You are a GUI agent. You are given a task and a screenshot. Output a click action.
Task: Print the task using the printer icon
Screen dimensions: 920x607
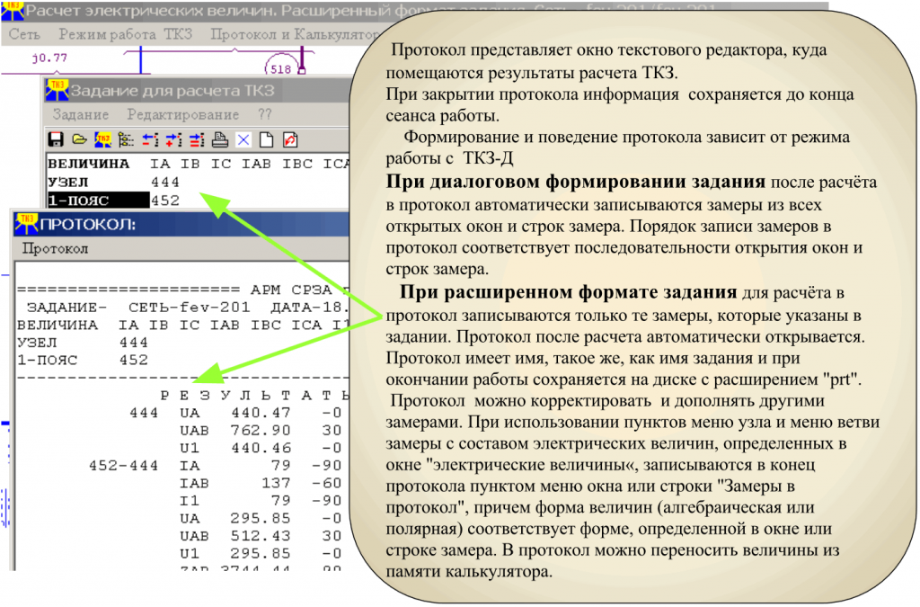[x=221, y=140]
